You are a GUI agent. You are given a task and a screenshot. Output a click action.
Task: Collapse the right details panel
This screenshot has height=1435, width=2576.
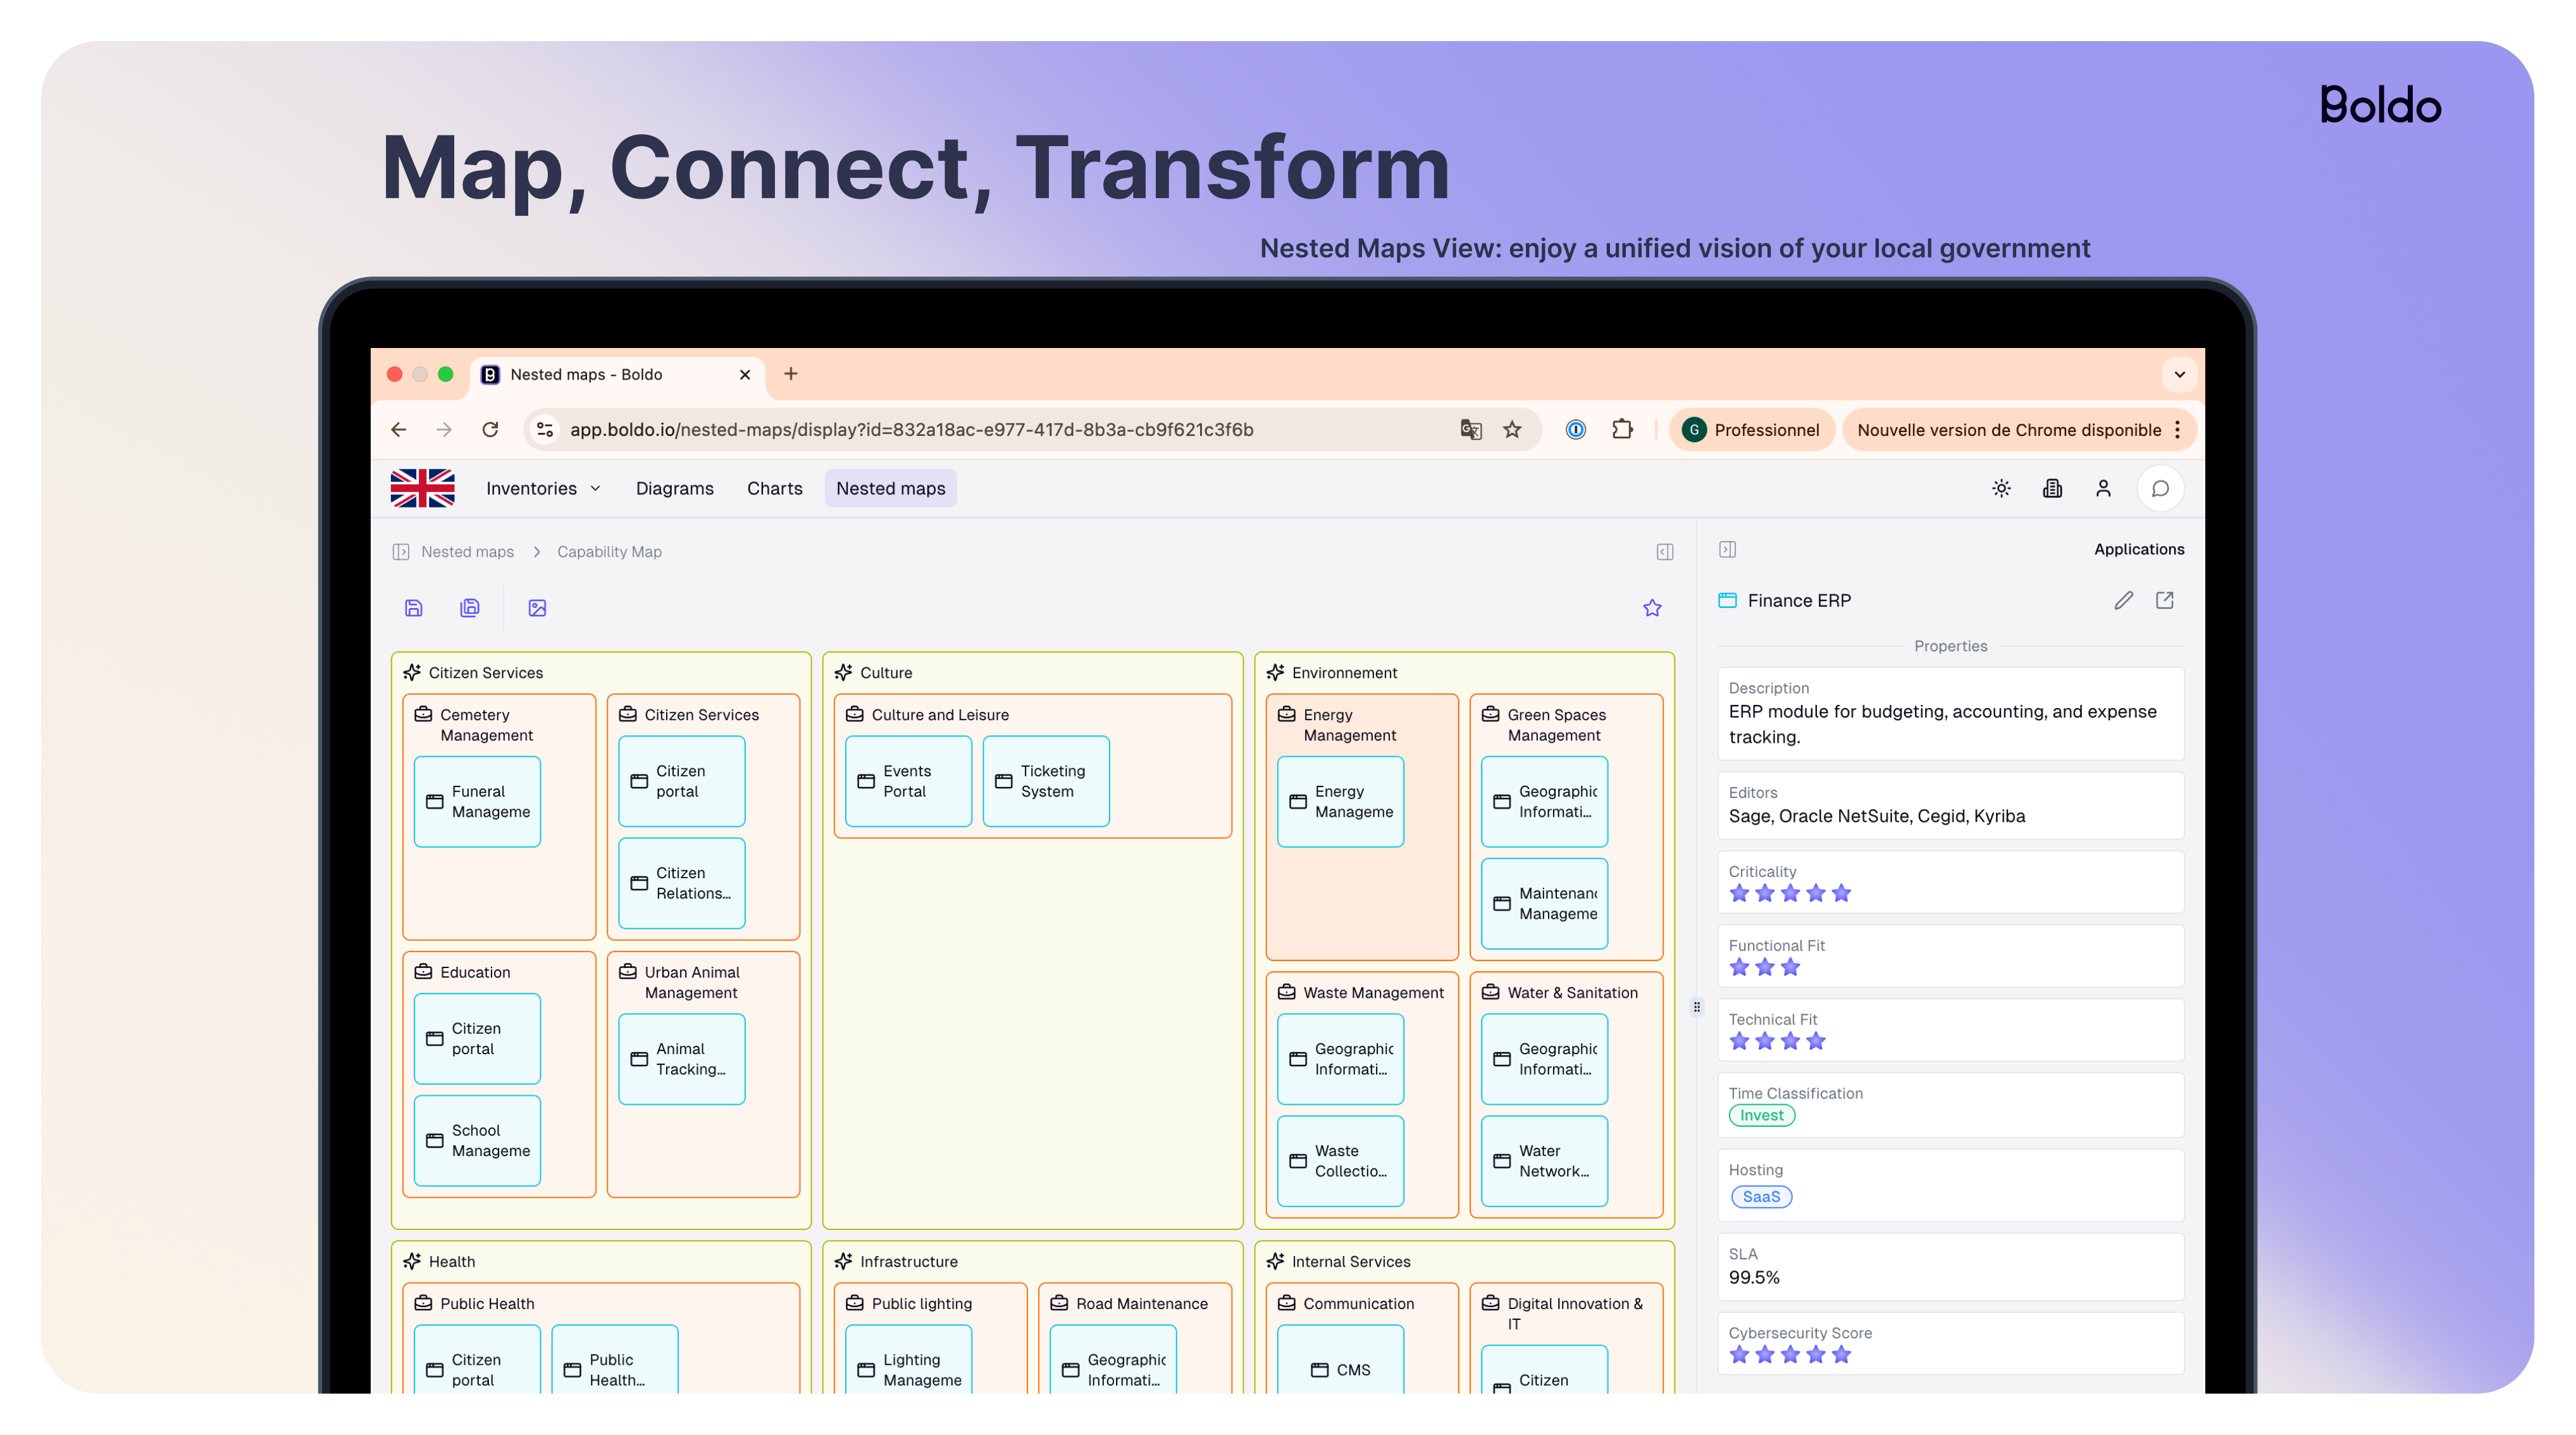coord(1727,549)
